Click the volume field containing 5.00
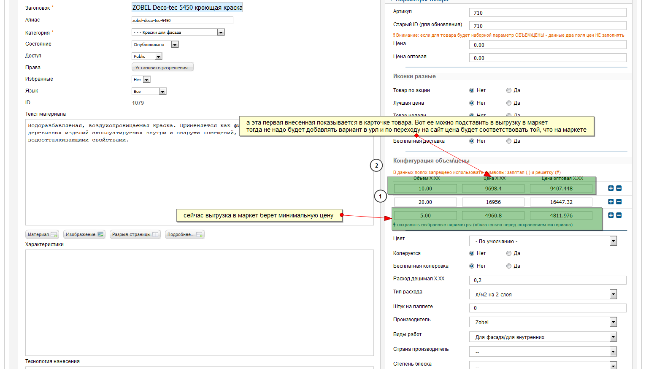Viewport: 646px width, 369px height. point(425,215)
